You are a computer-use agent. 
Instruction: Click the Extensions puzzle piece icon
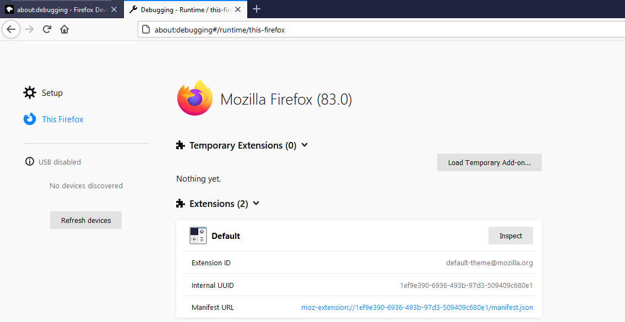pyautogui.click(x=180, y=203)
